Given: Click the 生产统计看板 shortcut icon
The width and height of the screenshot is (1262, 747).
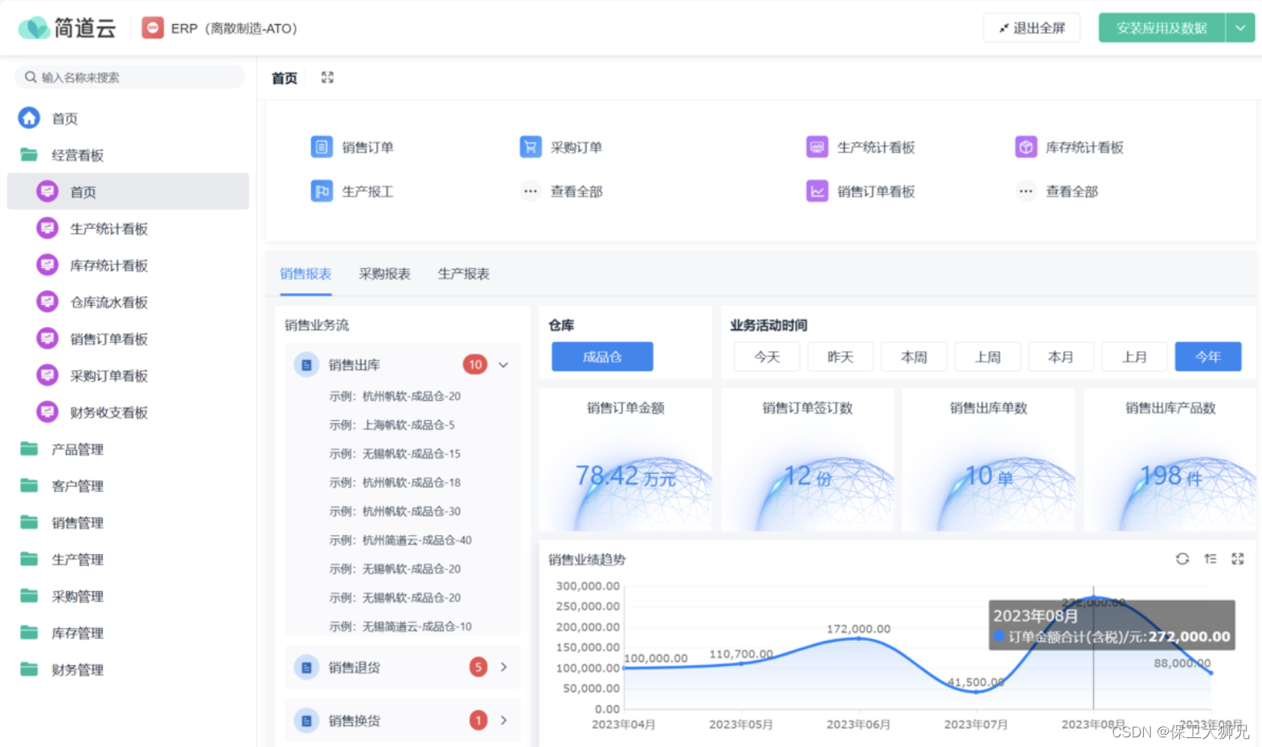Looking at the screenshot, I should (817, 147).
